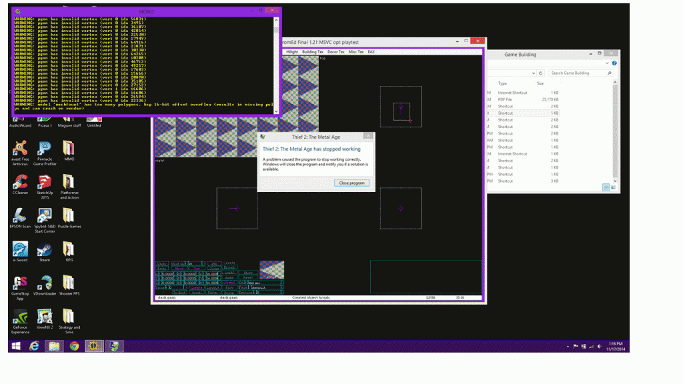This screenshot has height=384, width=683.
Task: Open the Misc Tex menu
Action: [x=356, y=51]
